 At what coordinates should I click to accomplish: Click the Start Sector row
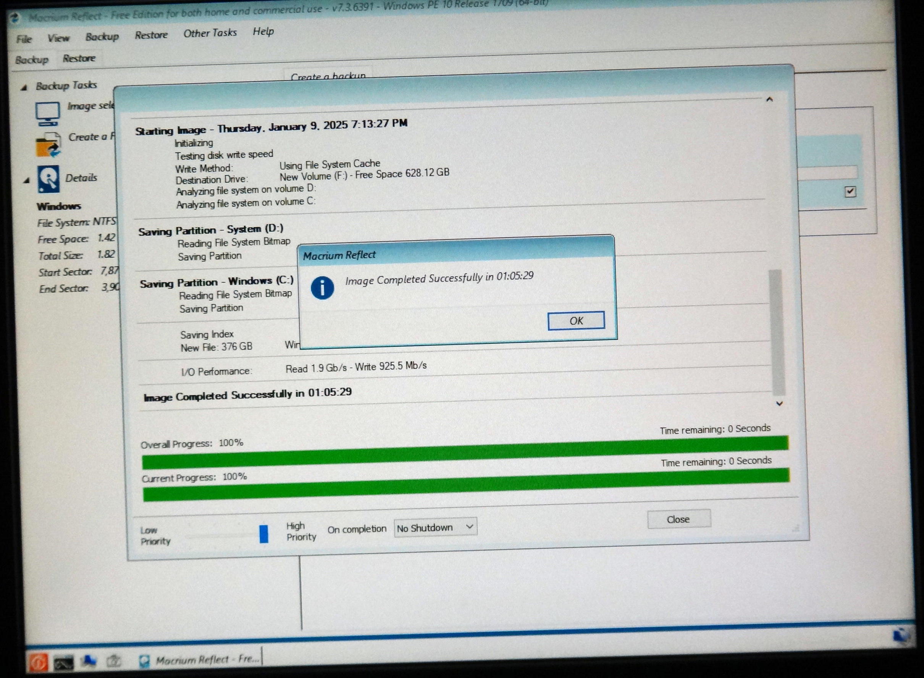click(x=78, y=271)
